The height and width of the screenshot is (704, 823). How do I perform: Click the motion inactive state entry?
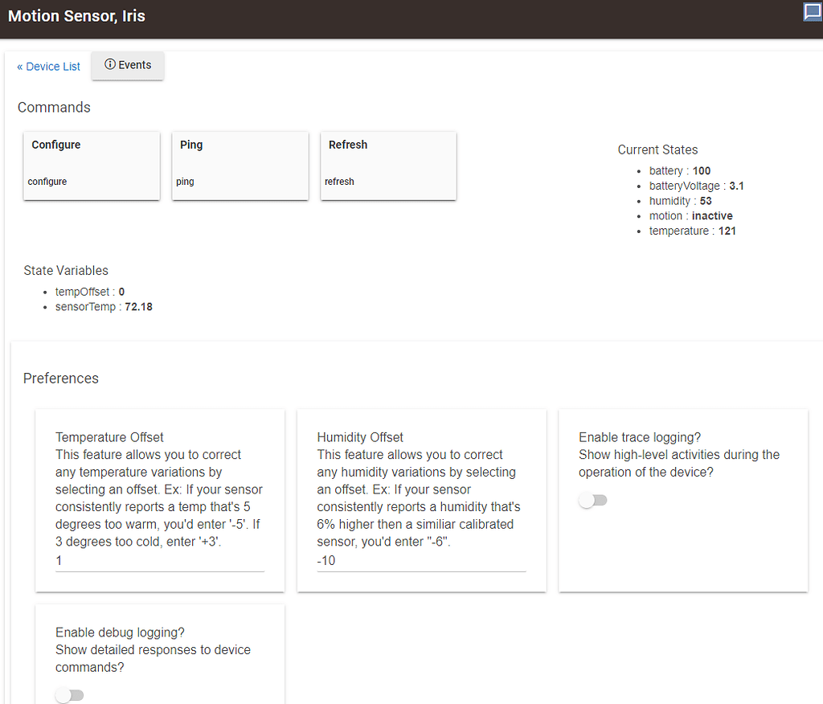tap(690, 216)
